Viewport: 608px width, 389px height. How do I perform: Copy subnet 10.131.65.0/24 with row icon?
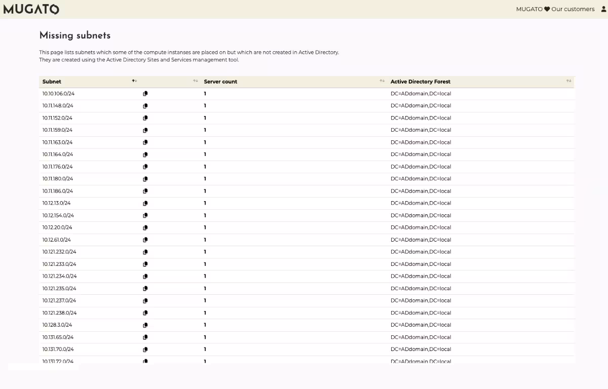pyautogui.click(x=145, y=337)
